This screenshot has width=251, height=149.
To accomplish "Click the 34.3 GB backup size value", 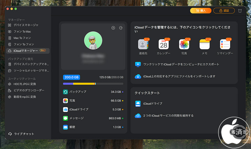I will coord(116,92).
